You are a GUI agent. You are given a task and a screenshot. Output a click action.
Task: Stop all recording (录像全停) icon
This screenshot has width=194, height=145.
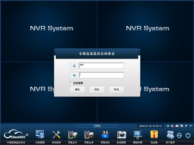pos(89,135)
